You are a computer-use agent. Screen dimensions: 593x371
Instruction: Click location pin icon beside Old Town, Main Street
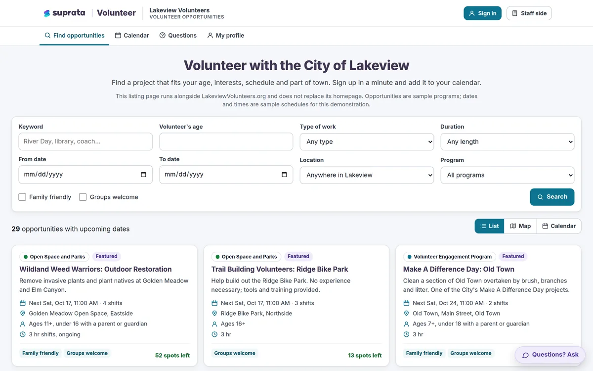click(x=406, y=314)
